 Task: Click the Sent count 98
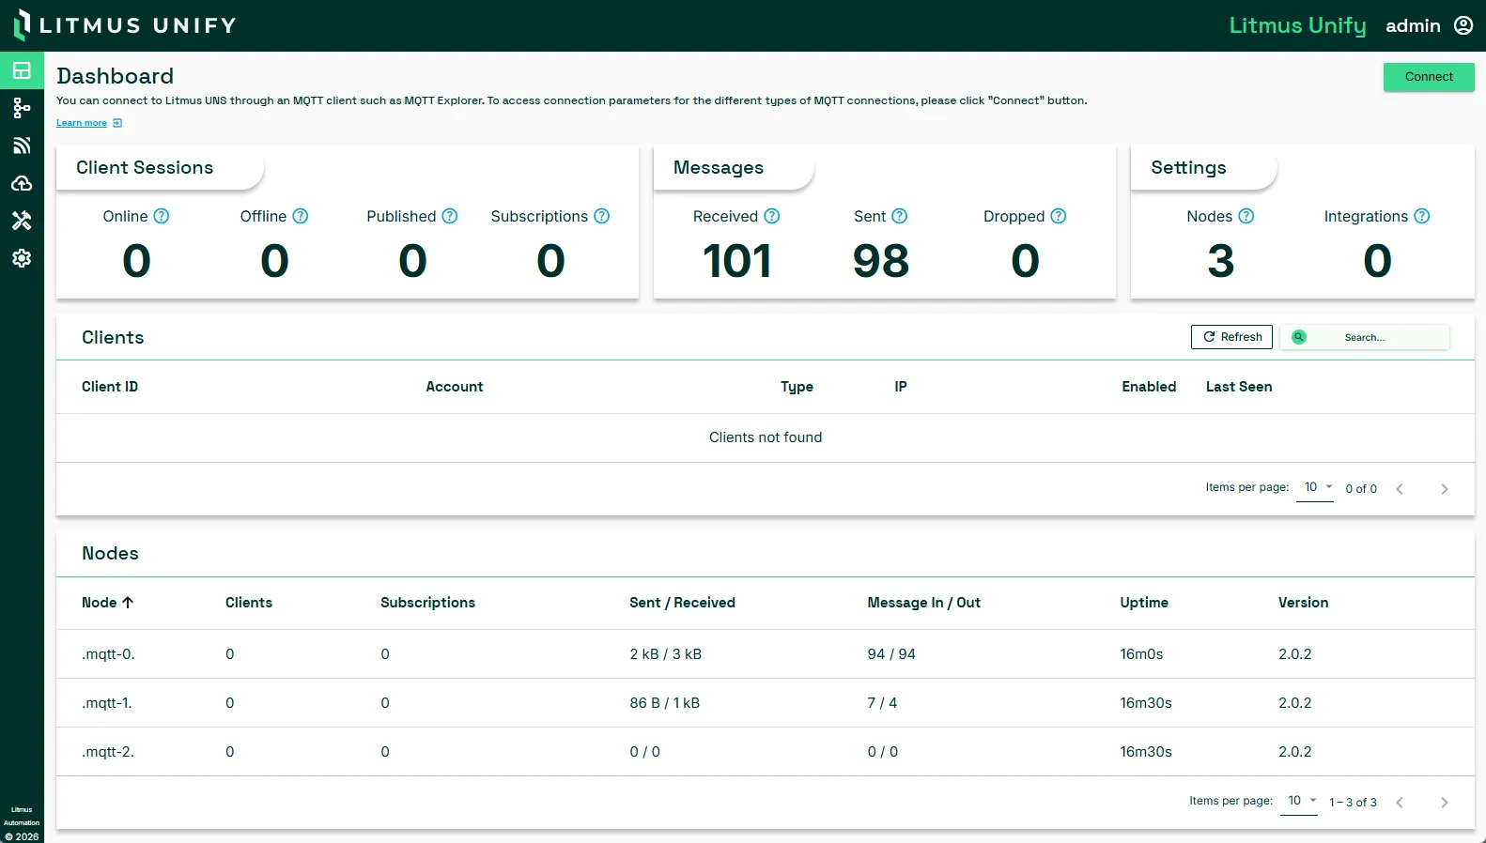pos(881,261)
